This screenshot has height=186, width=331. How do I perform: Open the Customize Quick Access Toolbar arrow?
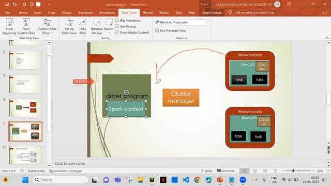pos(49,5)
